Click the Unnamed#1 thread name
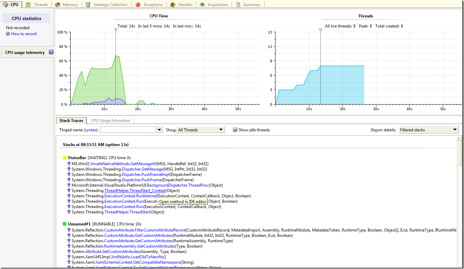The width and height of the screenshot is (464, 269). coord(79,224)
